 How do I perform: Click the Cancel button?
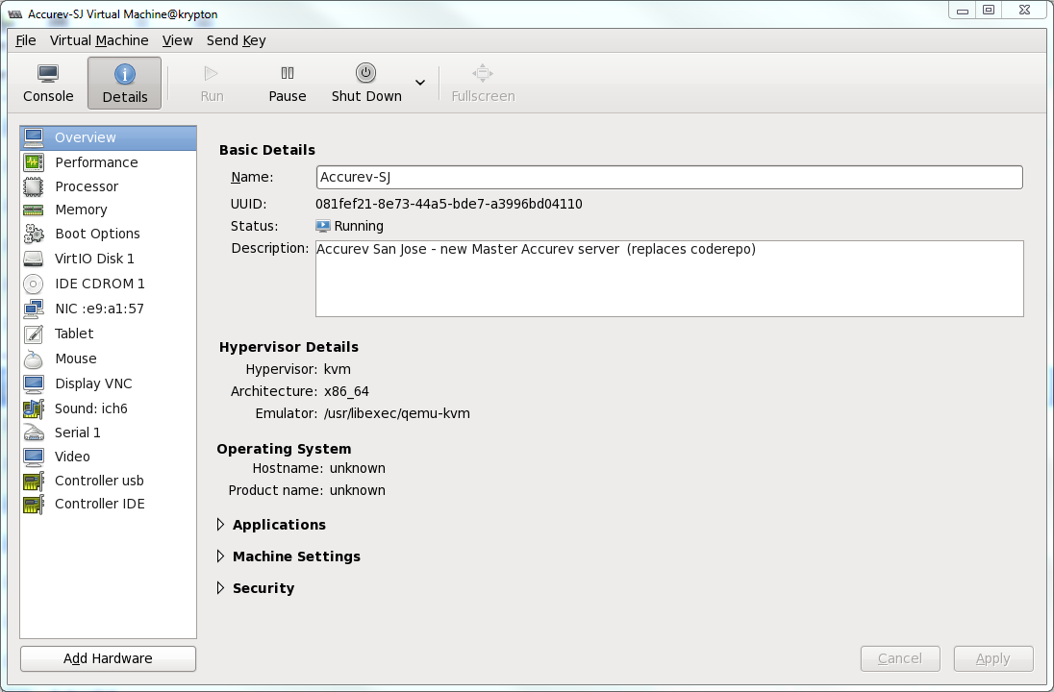coord(900,658)
